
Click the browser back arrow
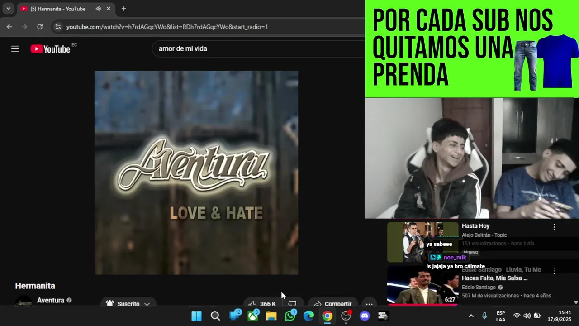pyautogui.click(x=9, y=27)
